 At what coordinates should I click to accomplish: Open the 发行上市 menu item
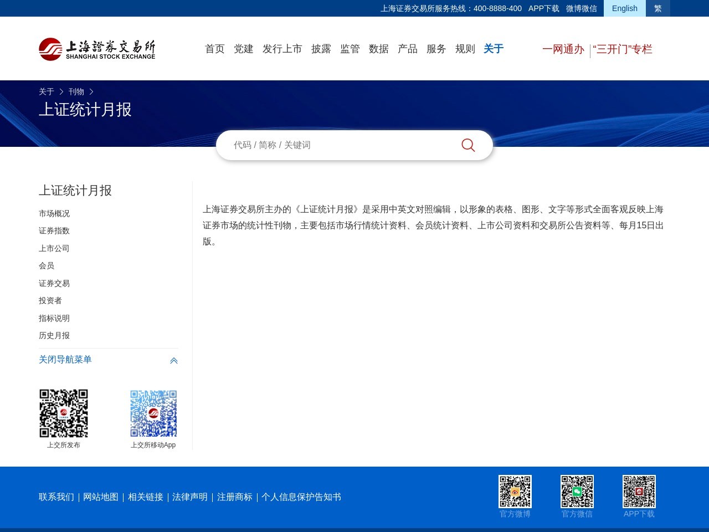282,49
